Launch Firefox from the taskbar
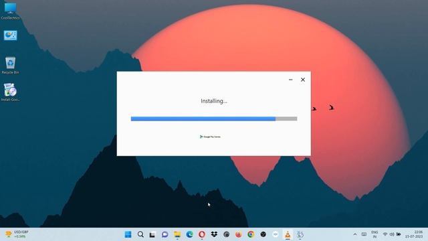 239,234
